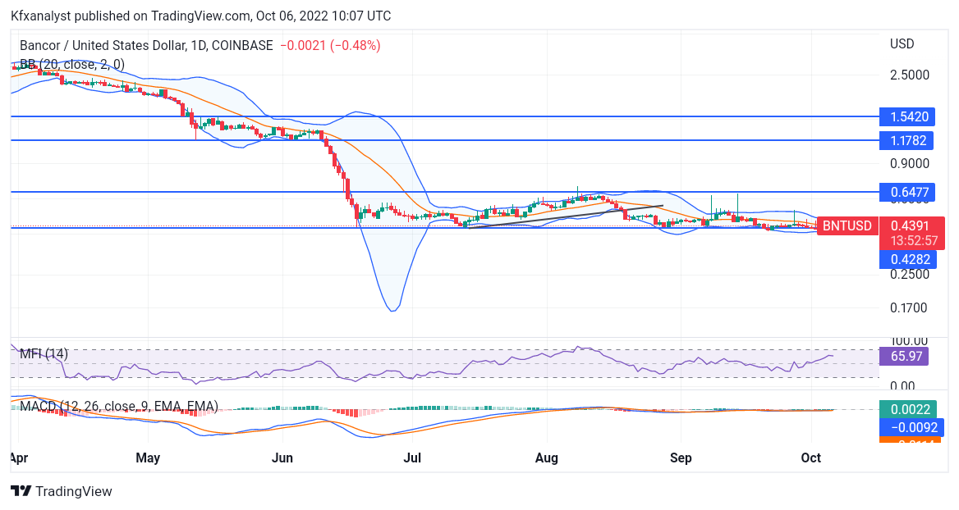Click the 0.4282 blue price label

[x=908, y=260]
